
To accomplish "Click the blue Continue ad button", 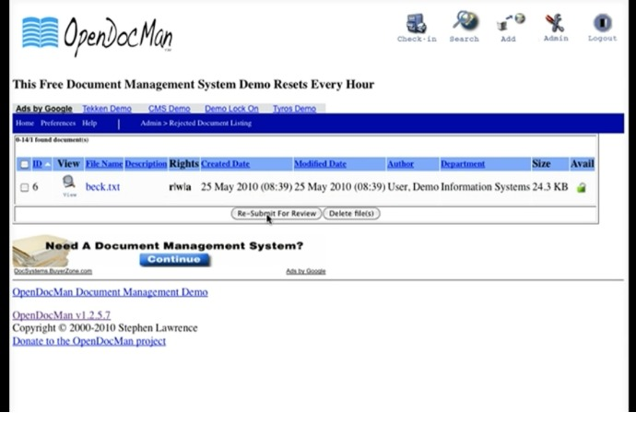I will [x=174, y=260].
